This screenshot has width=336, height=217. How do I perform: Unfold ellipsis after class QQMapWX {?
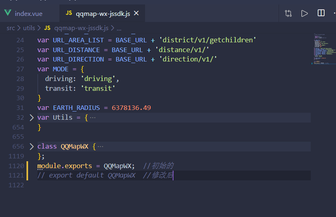click(x=100, y=147)
